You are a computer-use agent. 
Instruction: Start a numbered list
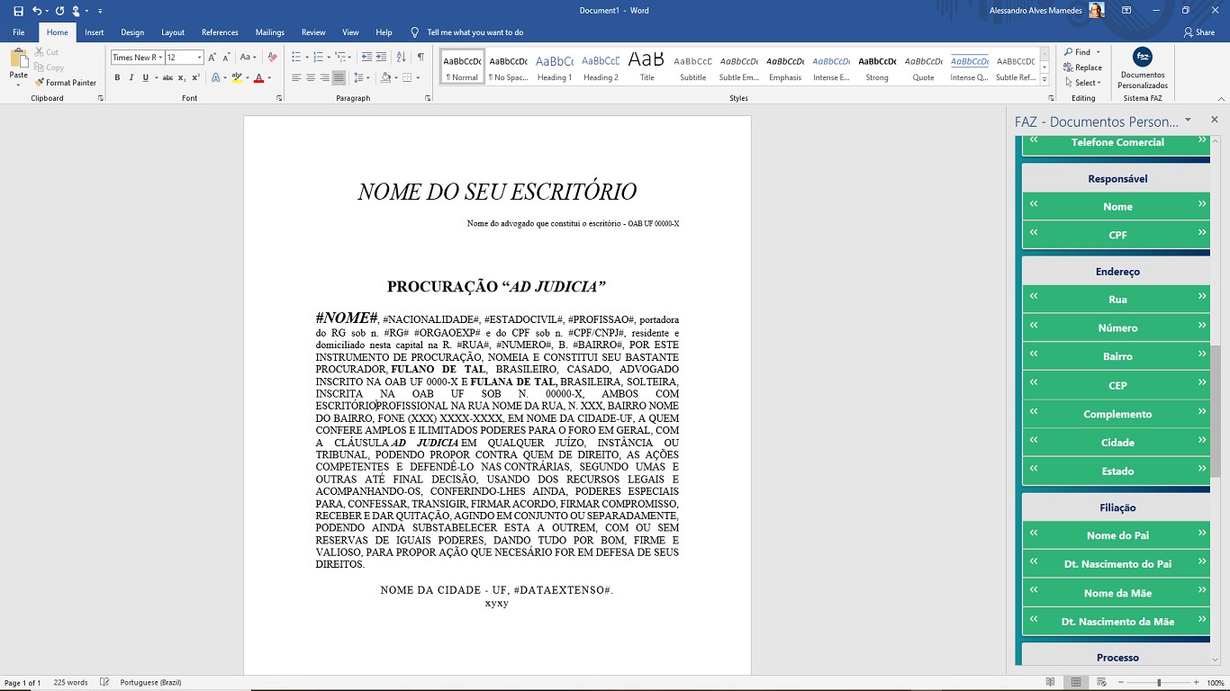click(x=318, y=58)
